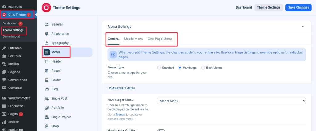This screenshot has width=316, height=131.
Task: Select Hamburger menu type radio
Action: coord(180,68)
